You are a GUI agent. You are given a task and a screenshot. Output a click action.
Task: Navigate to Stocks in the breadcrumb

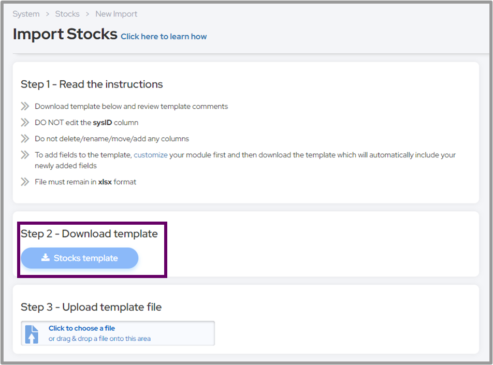point(67,14)
